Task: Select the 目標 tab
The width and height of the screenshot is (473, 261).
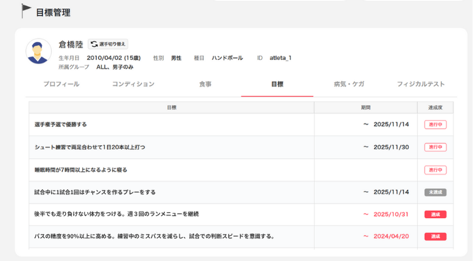Action: pos(277,85)
